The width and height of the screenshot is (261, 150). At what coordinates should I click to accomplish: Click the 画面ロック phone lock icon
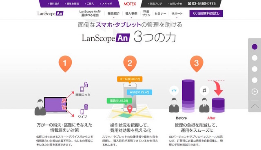(x=84, y=87)
